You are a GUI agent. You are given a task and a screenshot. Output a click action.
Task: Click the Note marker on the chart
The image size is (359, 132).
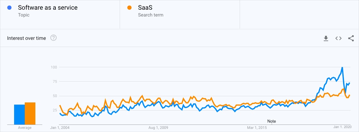click(x=272, y=121)
